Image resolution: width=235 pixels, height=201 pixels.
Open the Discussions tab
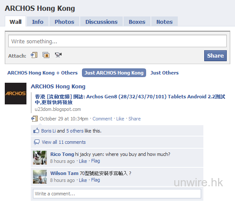point(101,22)
